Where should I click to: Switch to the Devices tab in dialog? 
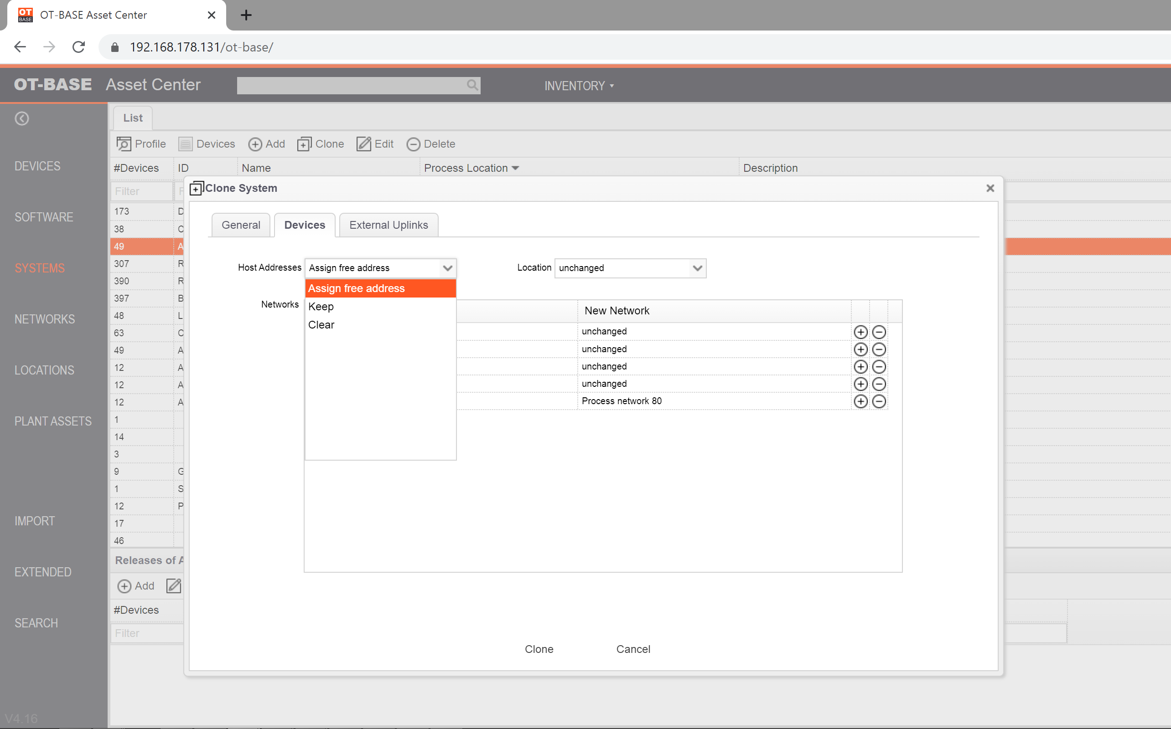coord(305,225)
